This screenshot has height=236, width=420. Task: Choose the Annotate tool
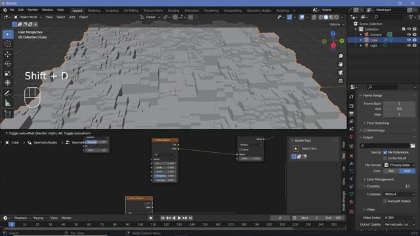(x=8, y=93)
